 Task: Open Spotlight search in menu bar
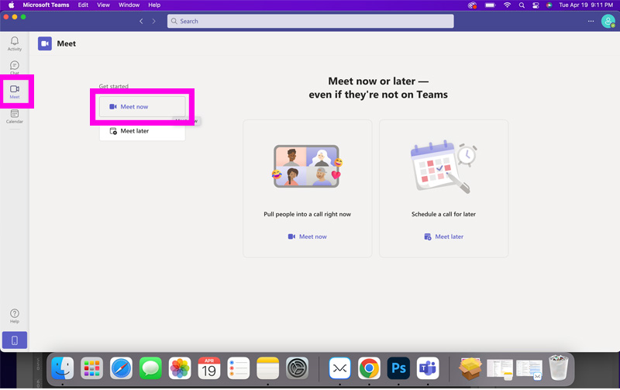(x=522, y=5)
